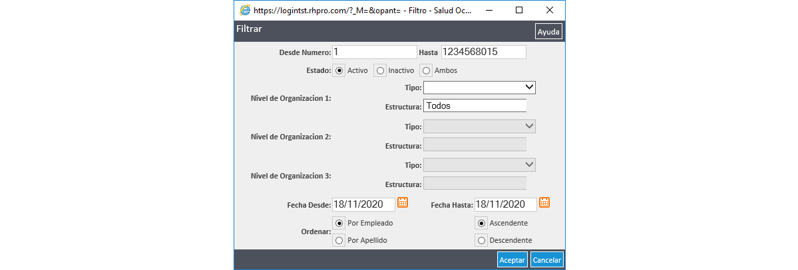798x270 pixels.
Task: Click Estructura field of Nivel de Organizacion 2
Action: tap(475, 145)
